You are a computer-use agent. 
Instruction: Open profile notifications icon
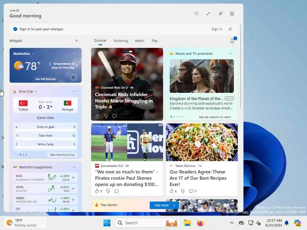point(233,40)
